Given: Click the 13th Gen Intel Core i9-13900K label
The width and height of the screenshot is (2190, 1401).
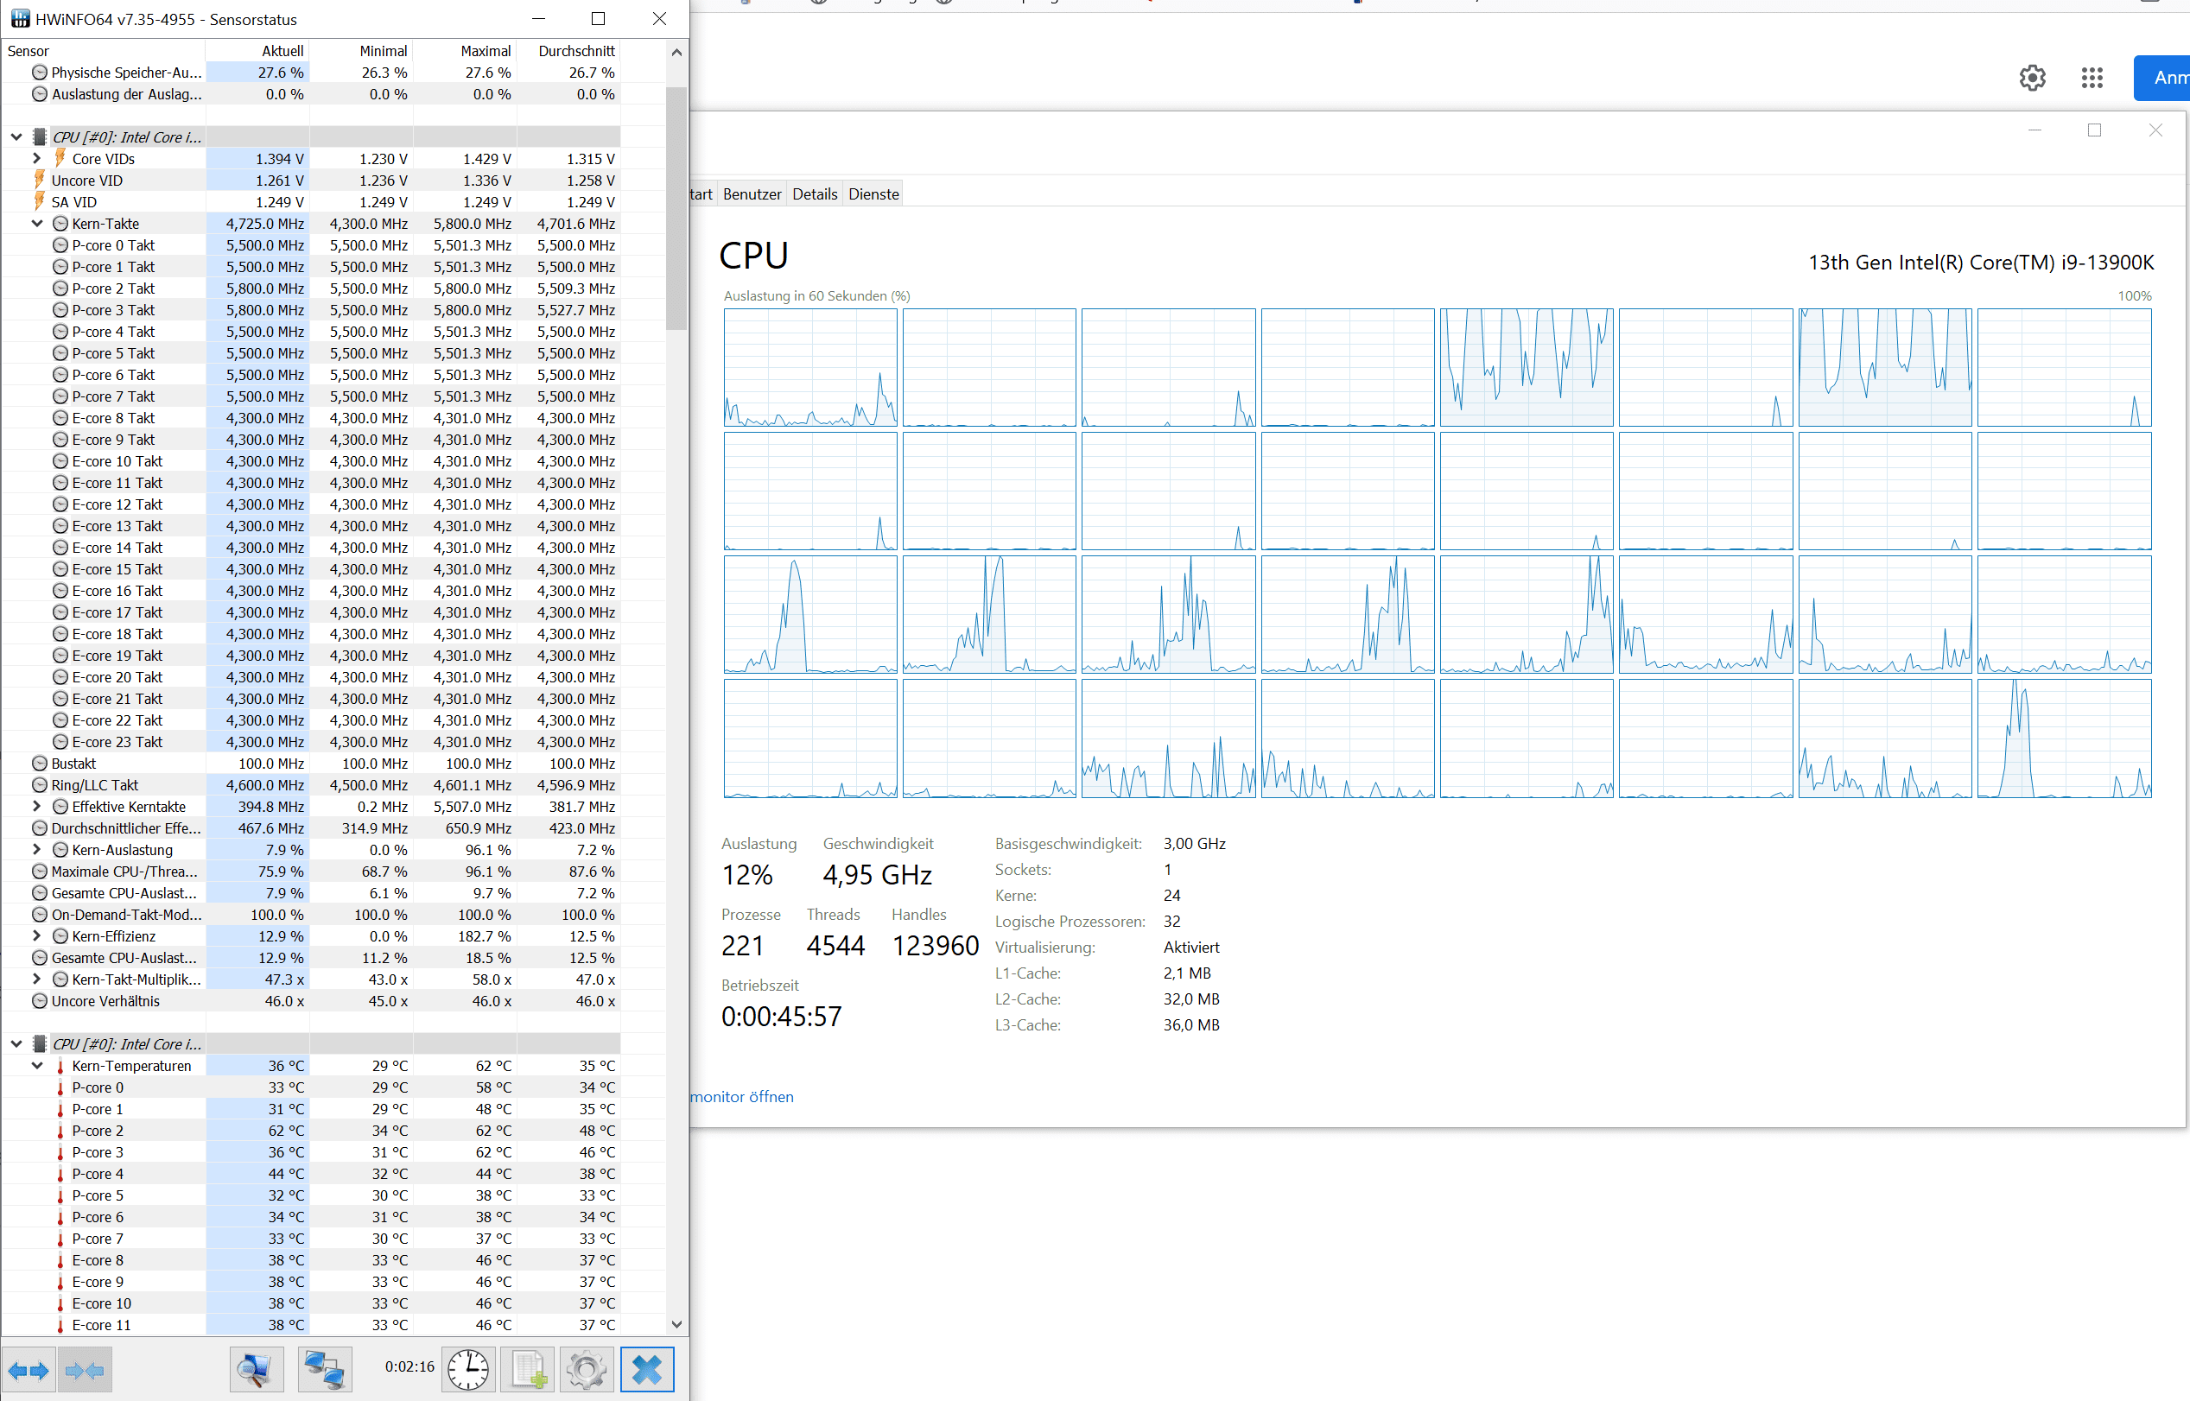Looking at the screenshot, I should click(x=1981, y=262).
